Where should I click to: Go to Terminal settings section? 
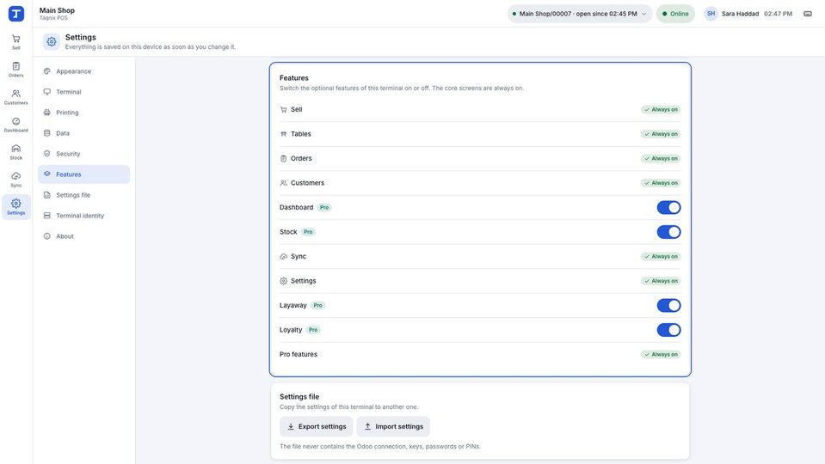83,91
